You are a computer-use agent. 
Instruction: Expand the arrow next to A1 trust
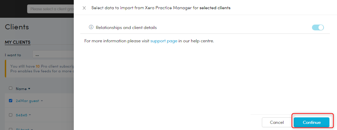(x=32, y=129)
